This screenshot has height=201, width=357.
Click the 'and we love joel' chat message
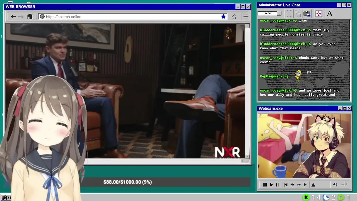[x=300, y=92]
